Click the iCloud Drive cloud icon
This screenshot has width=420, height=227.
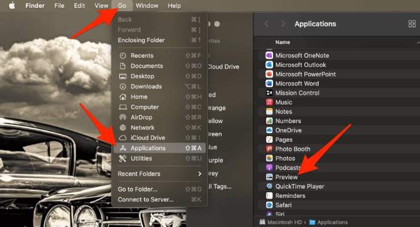[x=123, y=138]
